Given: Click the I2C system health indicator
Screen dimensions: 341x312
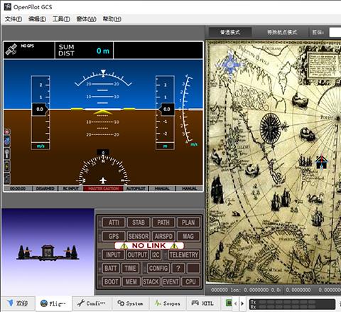Looking at the screenshot, I should 156,255.
